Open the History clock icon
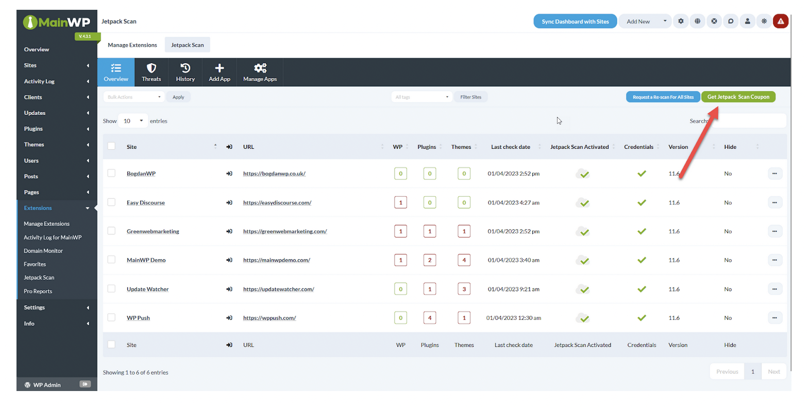 click(x=186, y=68)
